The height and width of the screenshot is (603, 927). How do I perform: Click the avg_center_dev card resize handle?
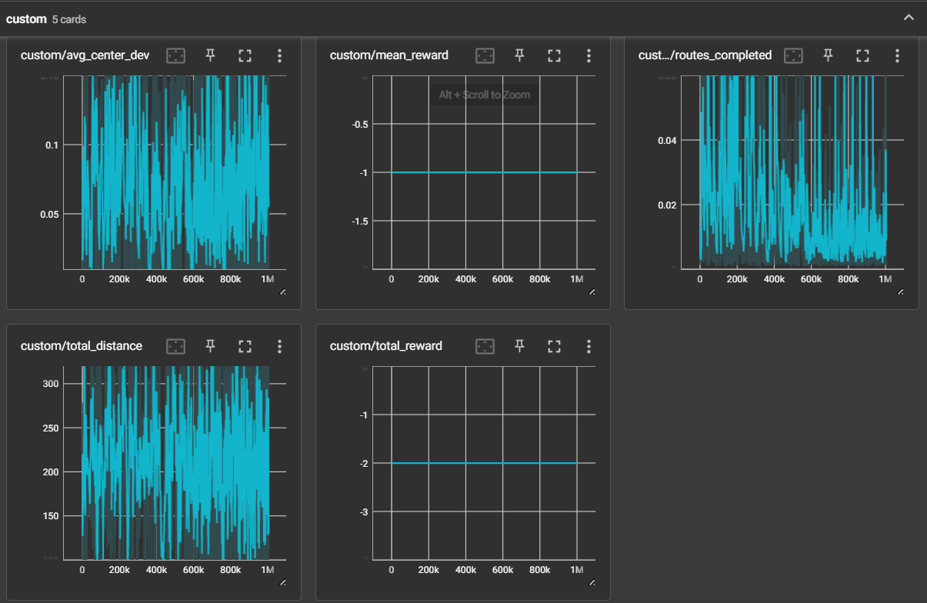click(282, 292)
